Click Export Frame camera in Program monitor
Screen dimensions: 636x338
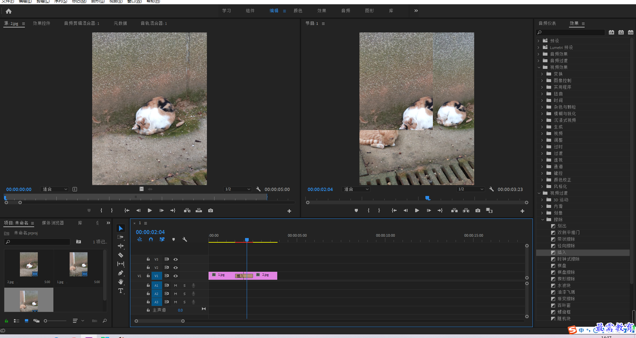(477, 211)
